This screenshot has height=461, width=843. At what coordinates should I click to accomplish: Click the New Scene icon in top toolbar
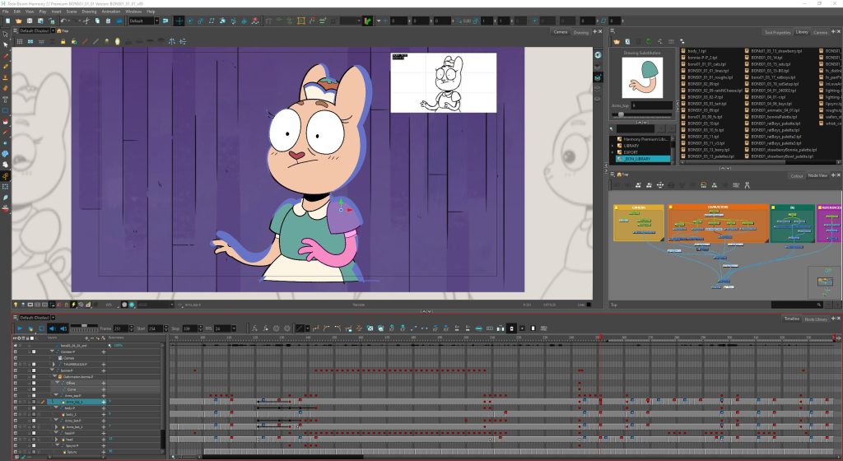(8, 21)
